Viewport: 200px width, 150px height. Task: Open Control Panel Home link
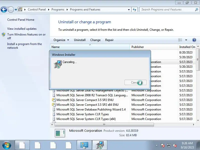[21, 20]
